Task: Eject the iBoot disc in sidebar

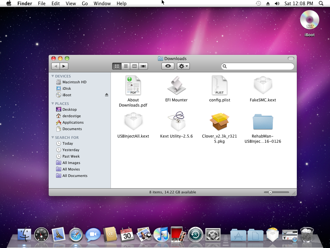Action: pyautogui.click(x=107, y=95)
